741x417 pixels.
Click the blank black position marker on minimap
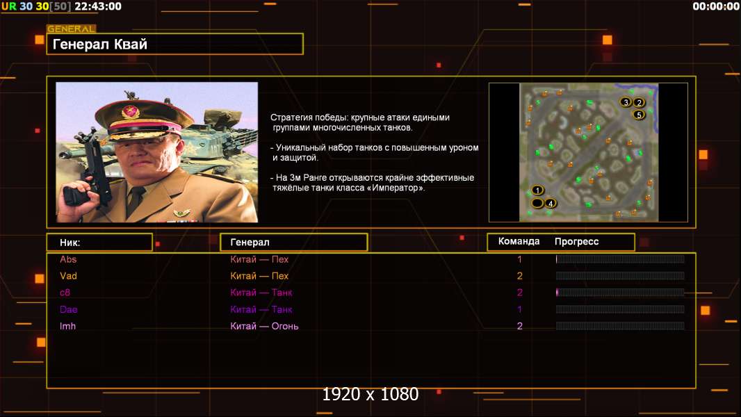(537, 204)
